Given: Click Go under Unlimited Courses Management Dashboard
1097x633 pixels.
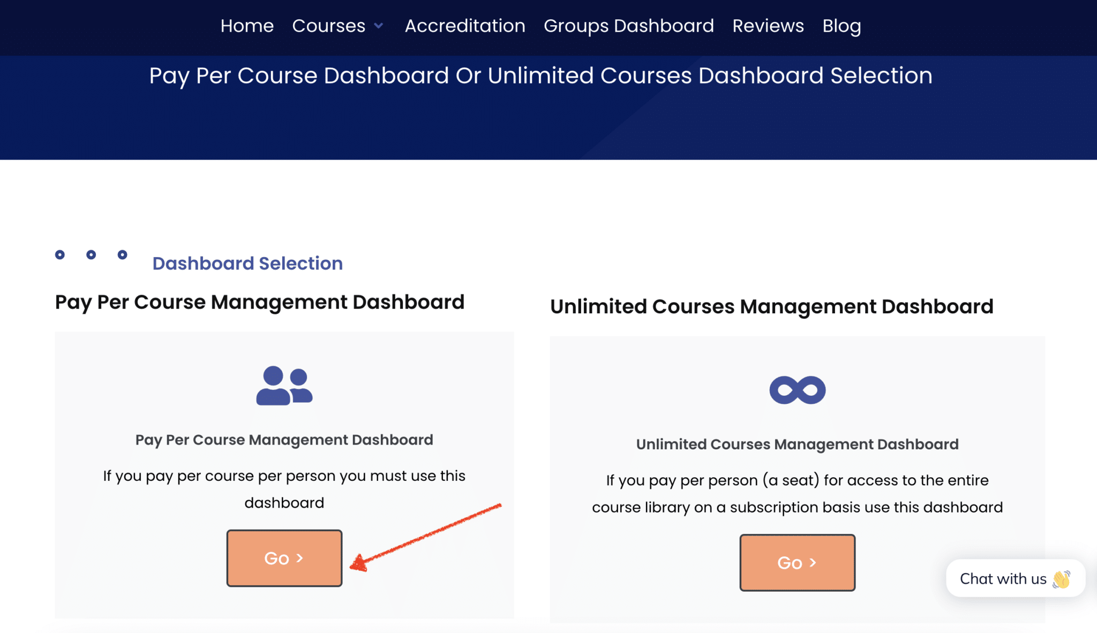Looking at the screenshot, I should click(797, 562).
